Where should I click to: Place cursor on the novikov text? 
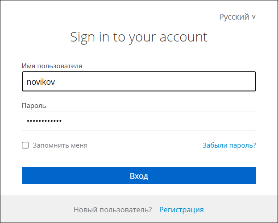tap(41, 82)
